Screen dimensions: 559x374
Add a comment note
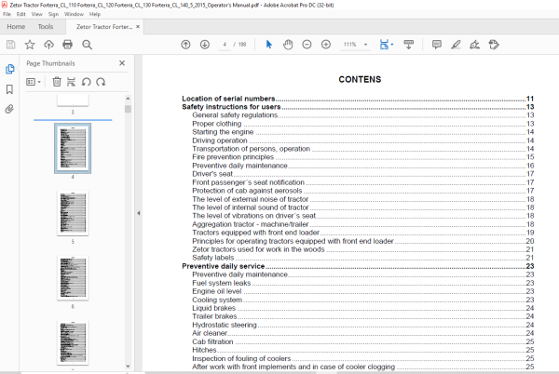[437, 45]
